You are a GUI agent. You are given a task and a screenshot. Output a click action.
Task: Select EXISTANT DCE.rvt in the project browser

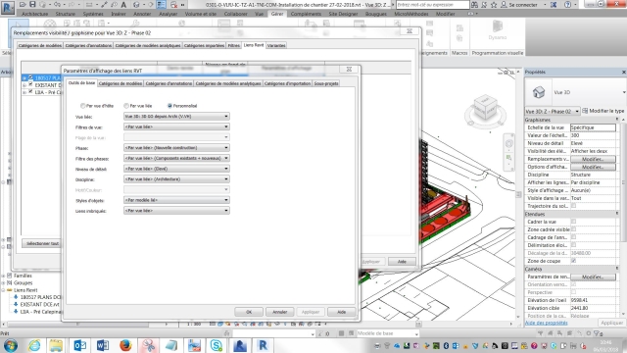tap(39, 304)
